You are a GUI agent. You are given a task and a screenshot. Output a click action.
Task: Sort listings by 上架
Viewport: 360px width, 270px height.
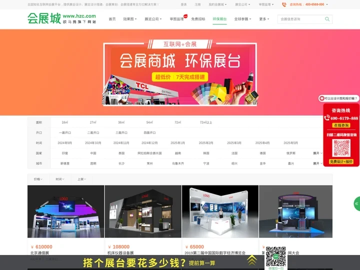[x=81, y=179]
